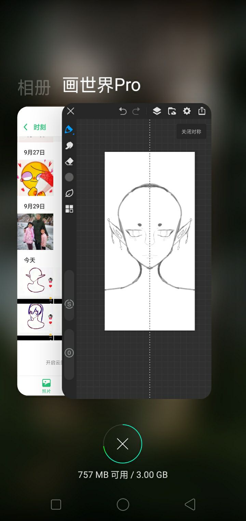Screen dimensions: 246x521
Task: Open the layers panel
Action: tap(157, 111)
